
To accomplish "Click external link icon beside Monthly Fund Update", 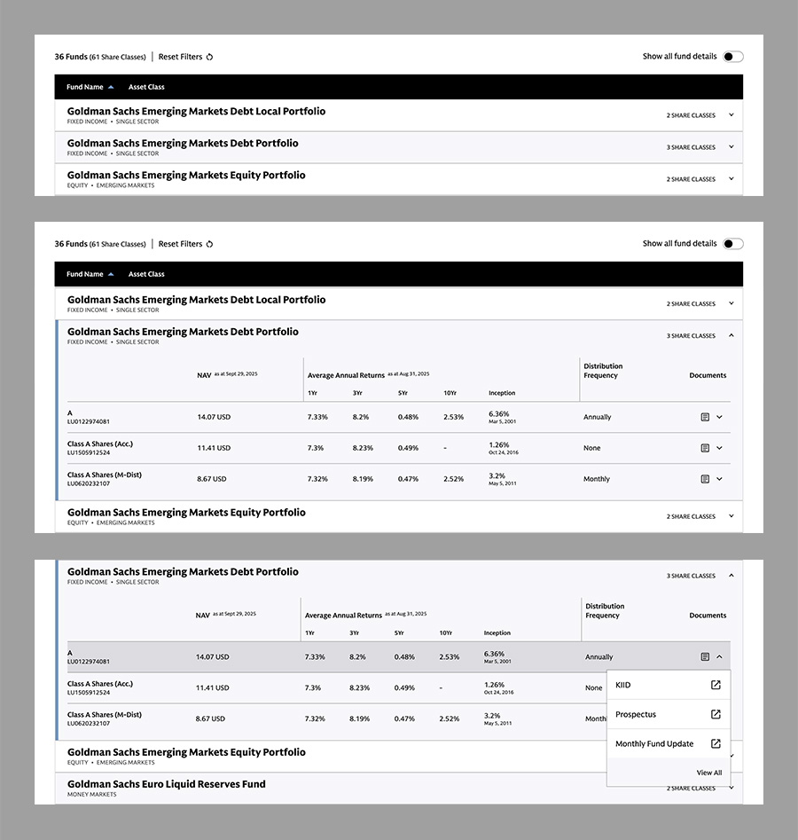I will click(x=716, y=744).
